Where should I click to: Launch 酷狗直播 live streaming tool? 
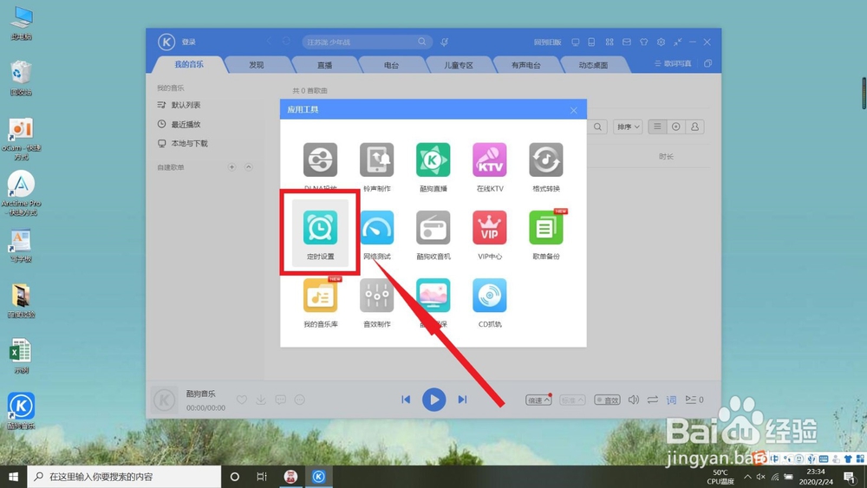click(x=433, y=167)
